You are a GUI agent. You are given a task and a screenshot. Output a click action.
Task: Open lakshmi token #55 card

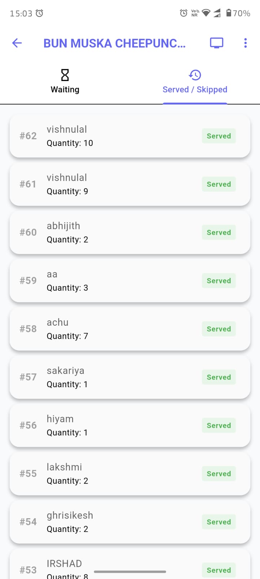108,474
